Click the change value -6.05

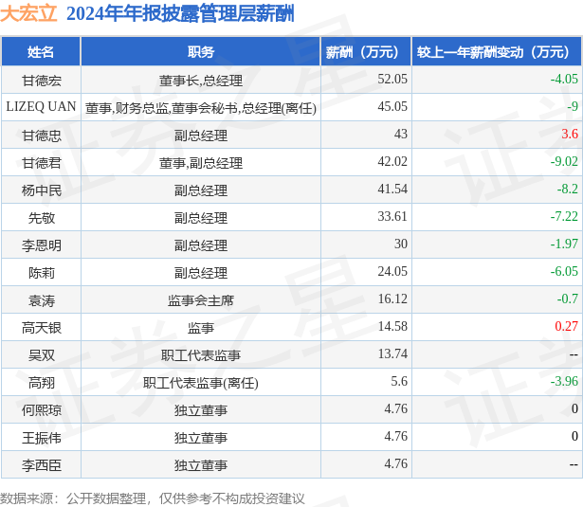click(x=564, y=271)
